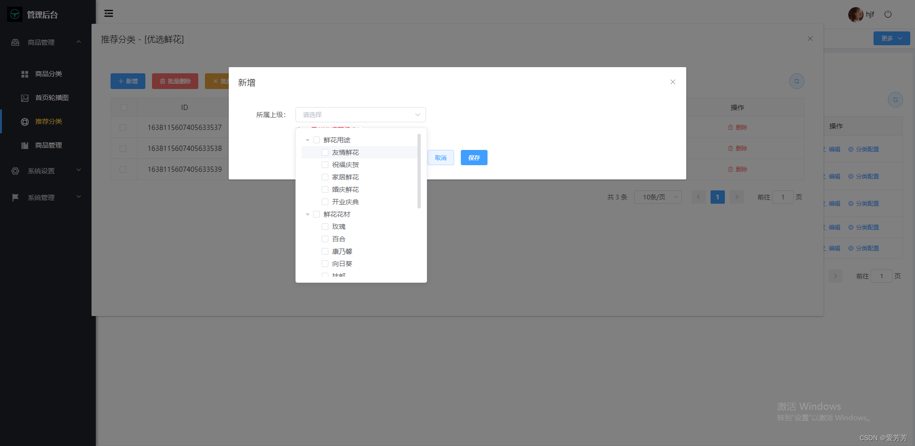This screenshot has width=915, height=446.
Task: Collapse the 鲜花用途 tree node arrow
Action: pos(307,140)
